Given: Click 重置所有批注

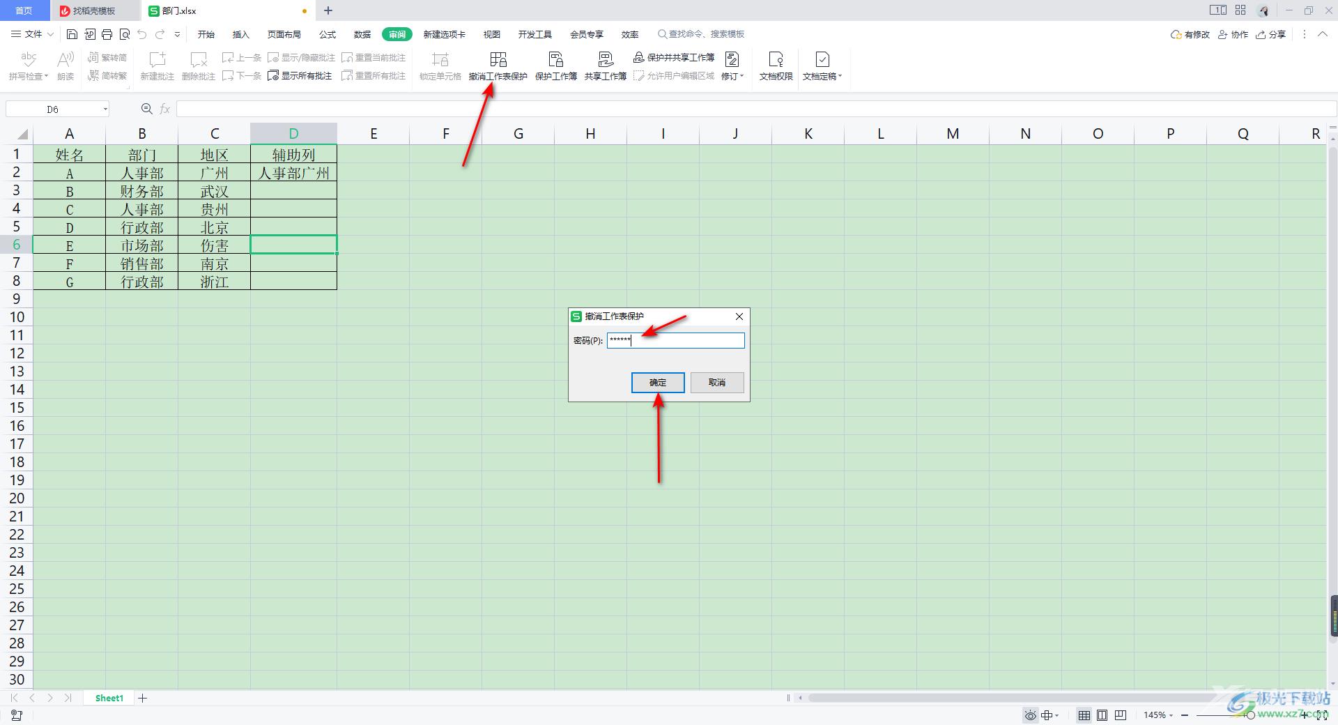Looking at the screenshot, I should tap(374, 75).
